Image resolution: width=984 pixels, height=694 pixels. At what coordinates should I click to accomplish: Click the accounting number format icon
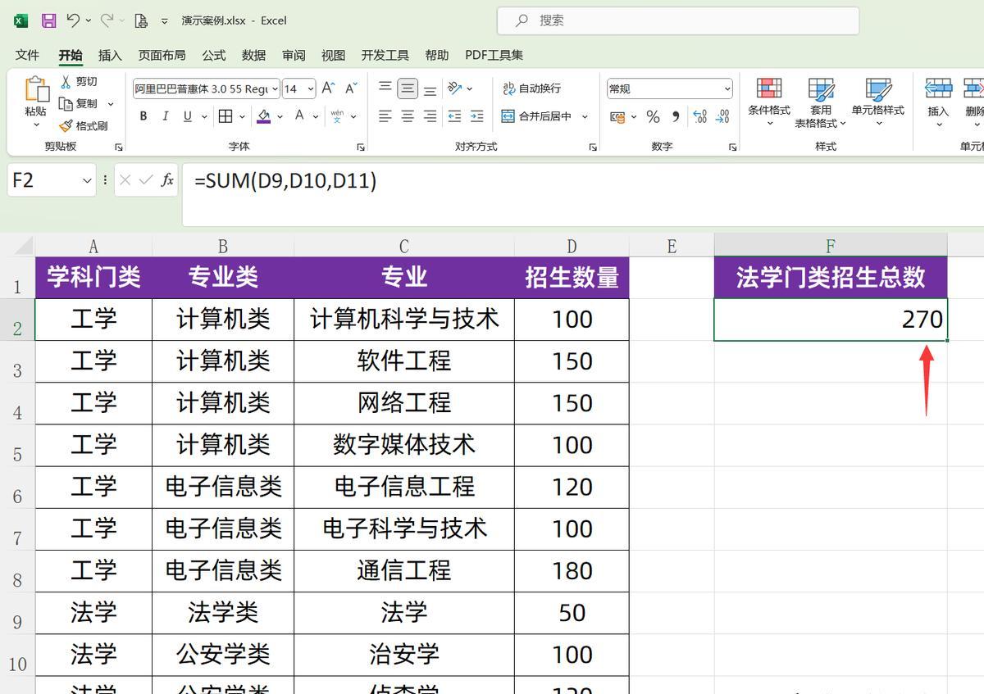click(617, 117)
